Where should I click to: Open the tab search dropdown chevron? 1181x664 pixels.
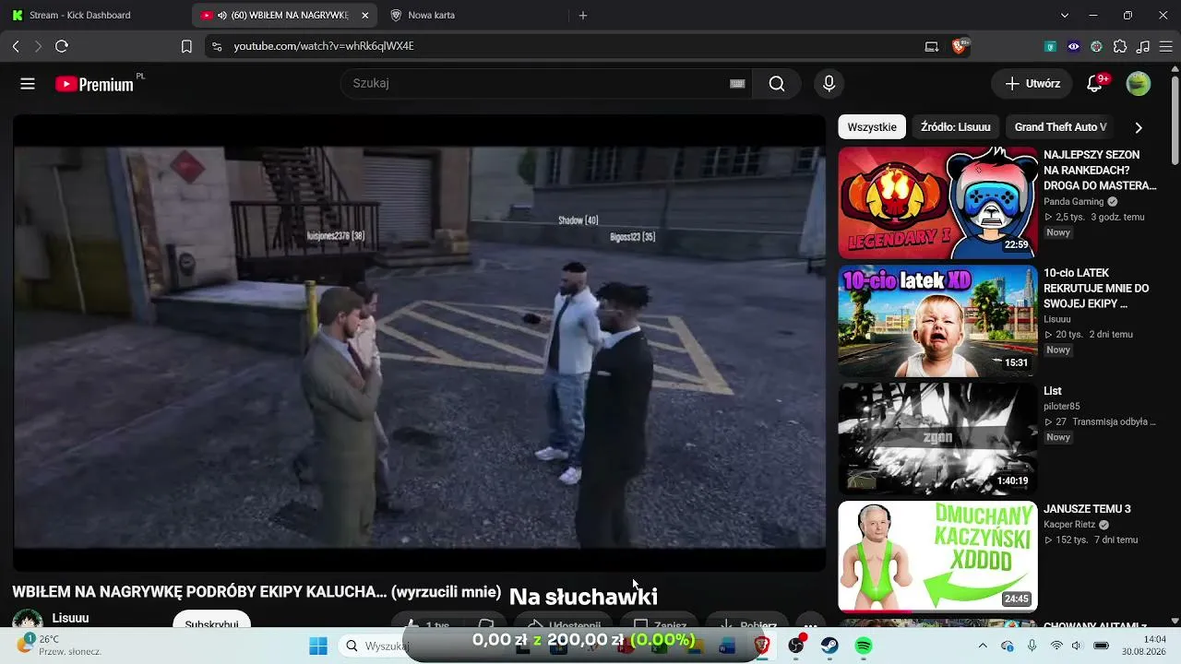point(1065,16)
